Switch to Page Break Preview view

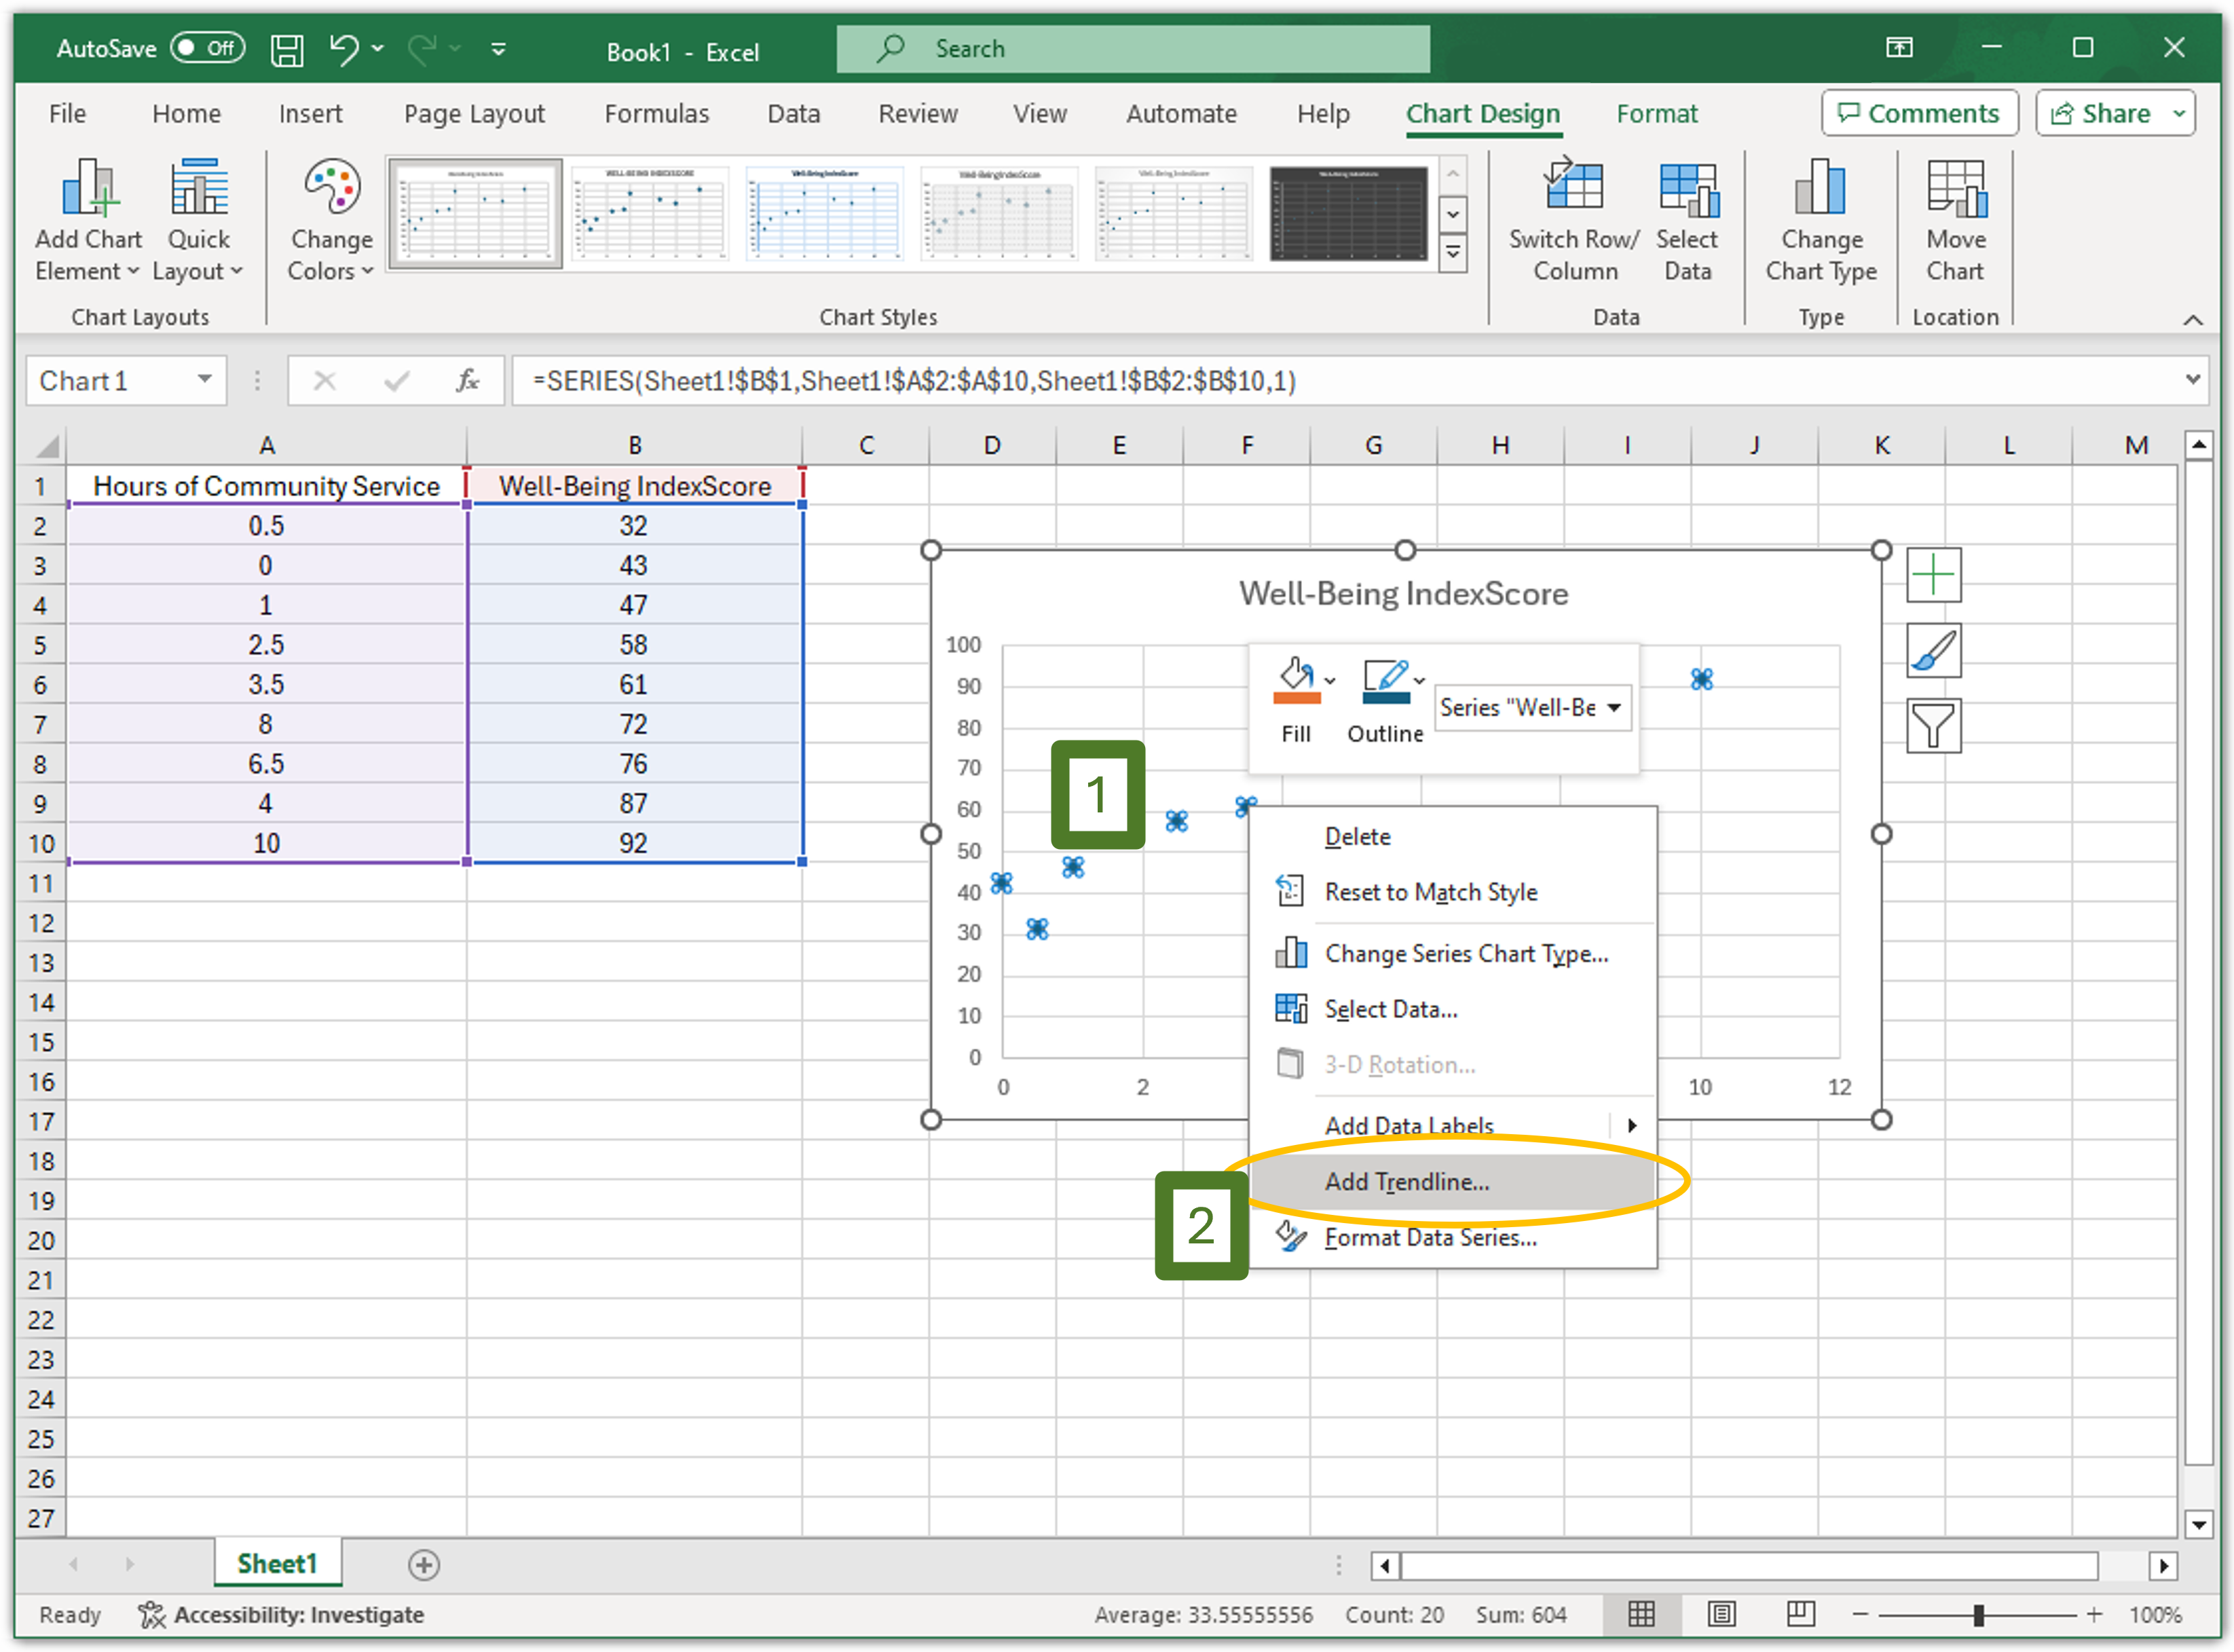click(1800, 1614)
